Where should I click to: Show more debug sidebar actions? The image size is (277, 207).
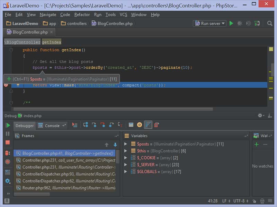[8, 194]
